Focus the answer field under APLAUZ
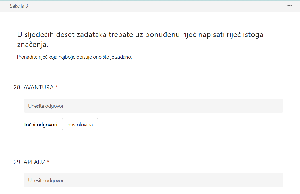 click(153, 180)
